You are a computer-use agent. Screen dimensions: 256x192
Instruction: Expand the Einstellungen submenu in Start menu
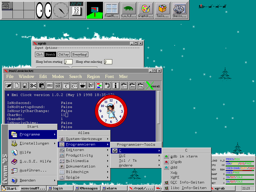33,143
